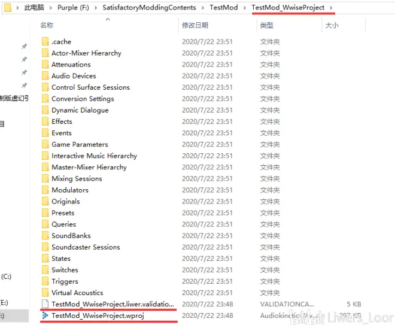Expand the chevron after Purple (F:)
395x325 pixels.
pos(96,8)
